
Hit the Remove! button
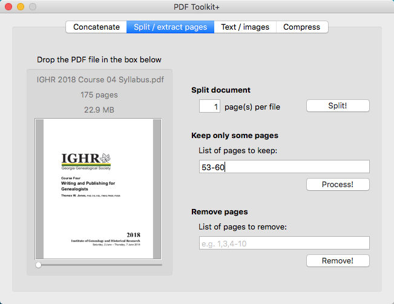point(337,260)
